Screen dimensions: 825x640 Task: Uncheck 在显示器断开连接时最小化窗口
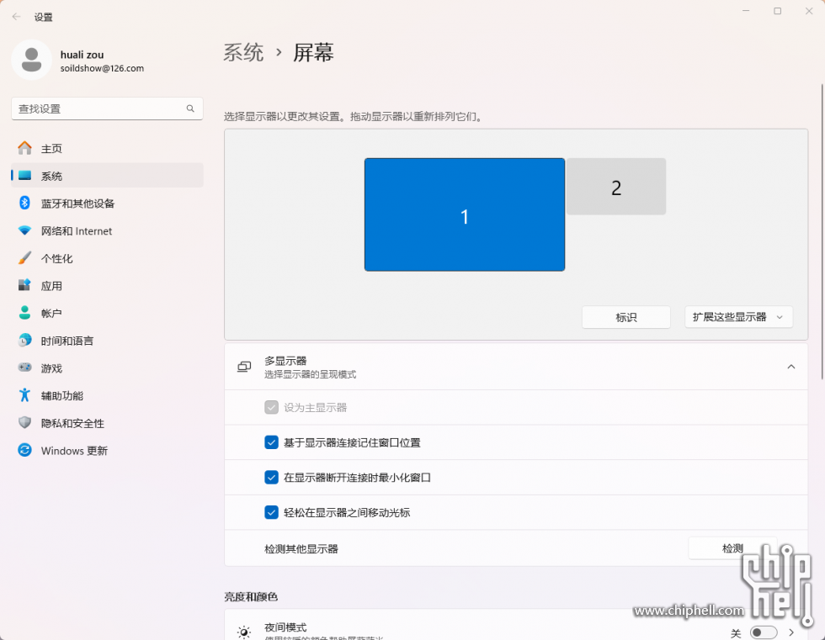click(x=271, y=477)
